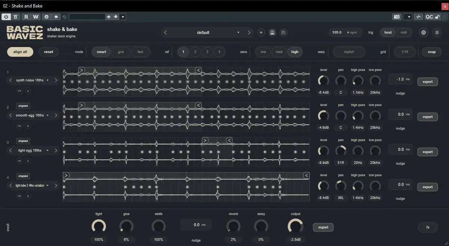This screenshot has width=449, height=246.
Task: Set reference track to 2
Action: 195,52
